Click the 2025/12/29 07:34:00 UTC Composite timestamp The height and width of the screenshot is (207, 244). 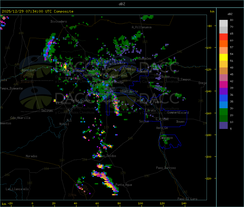(x=37, y=11)
